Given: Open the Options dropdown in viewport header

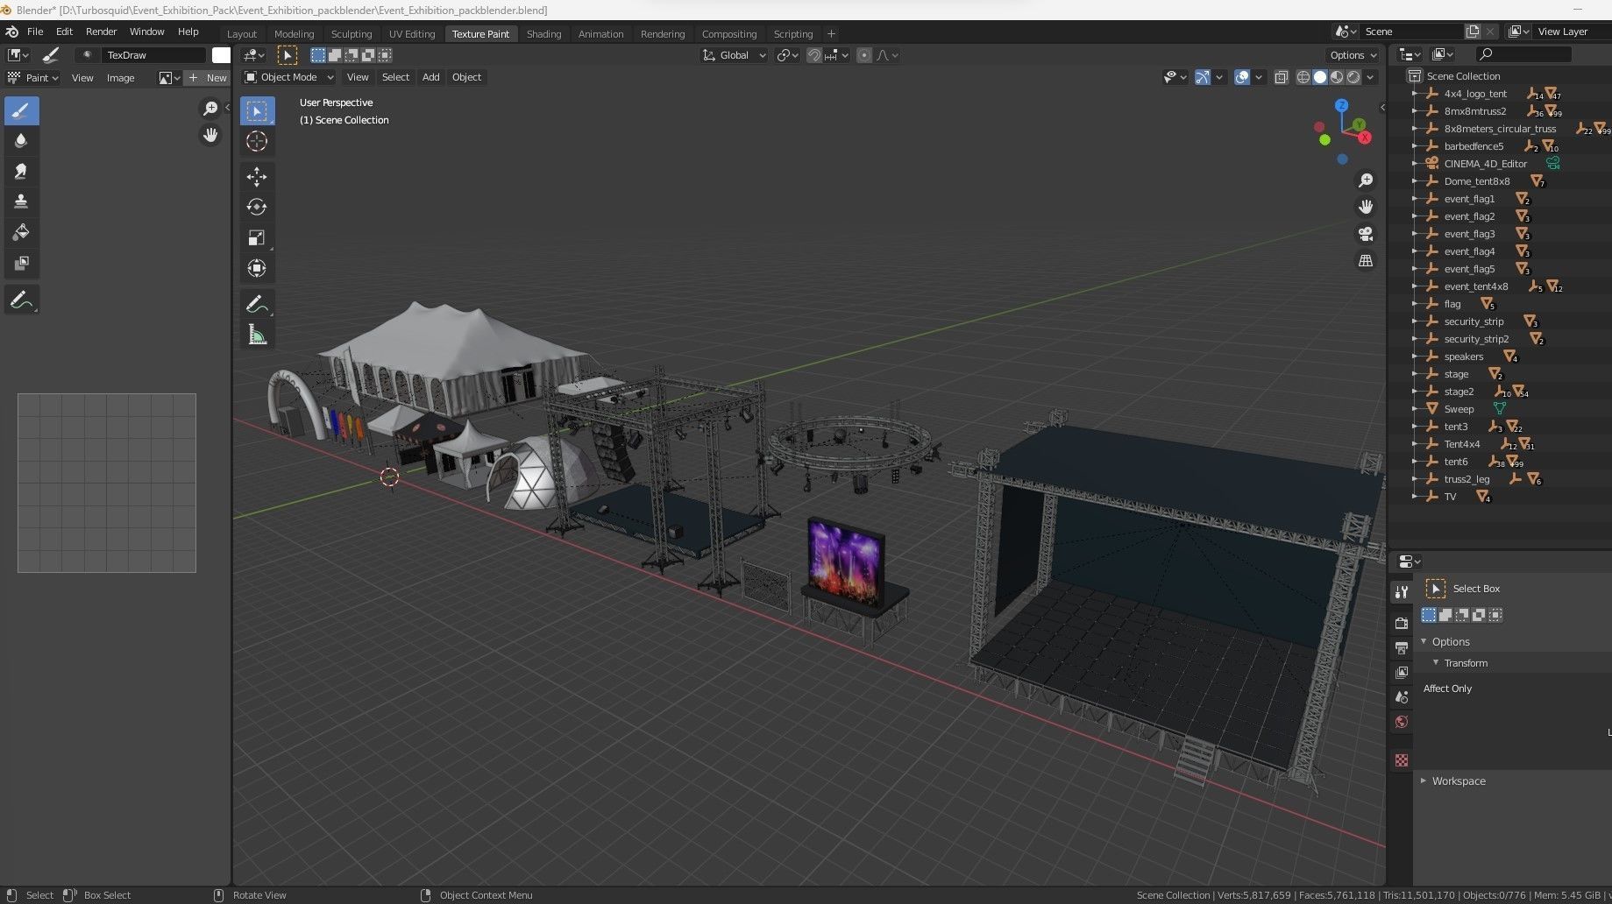Looking at the screenshot, I should point(1353,55).
